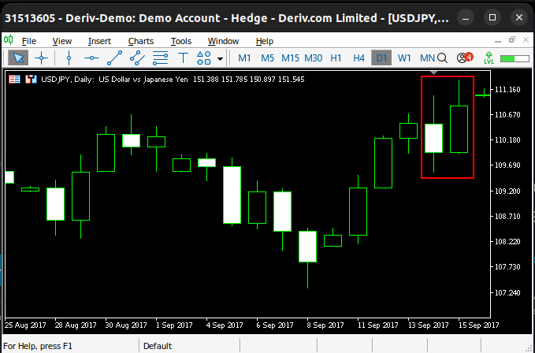Switch chart to M5 timeframe
The height and width of the screenshot is (353, 535).
(x=268, y=58)
